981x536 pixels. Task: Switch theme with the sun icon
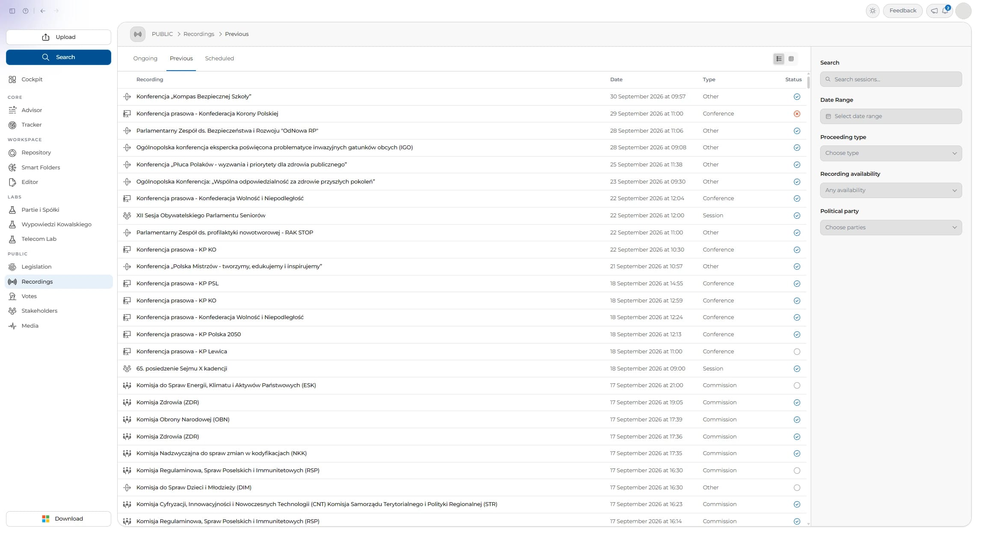pyautogui.click(x=872, y=11)
